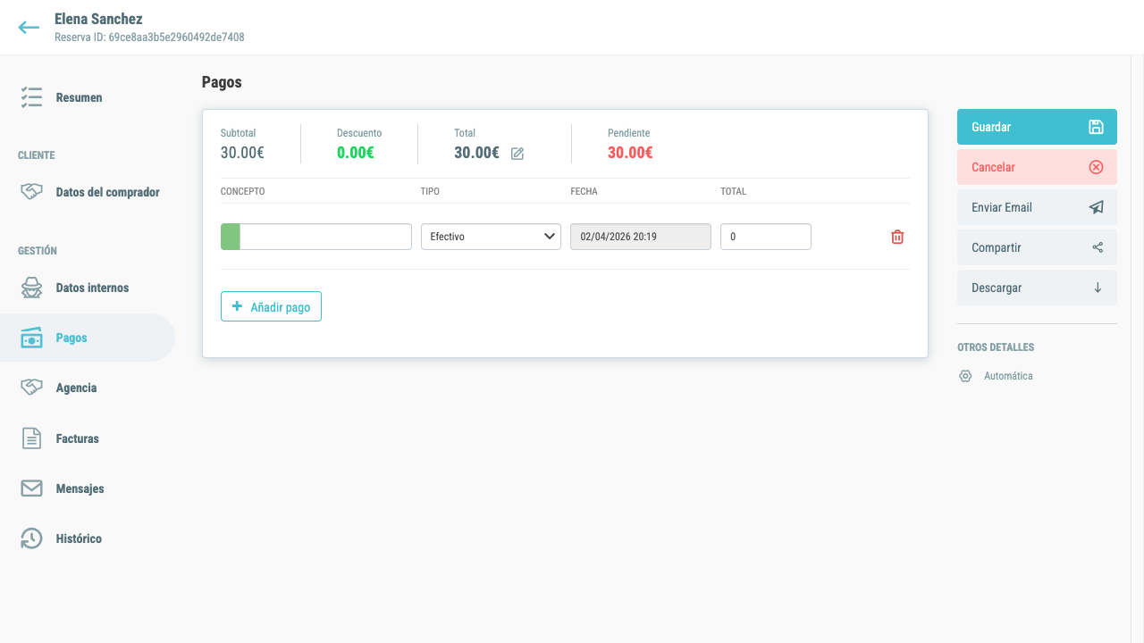Click the Histórico clock icon
1144x643 pixels.
click(x=31, y=539)
